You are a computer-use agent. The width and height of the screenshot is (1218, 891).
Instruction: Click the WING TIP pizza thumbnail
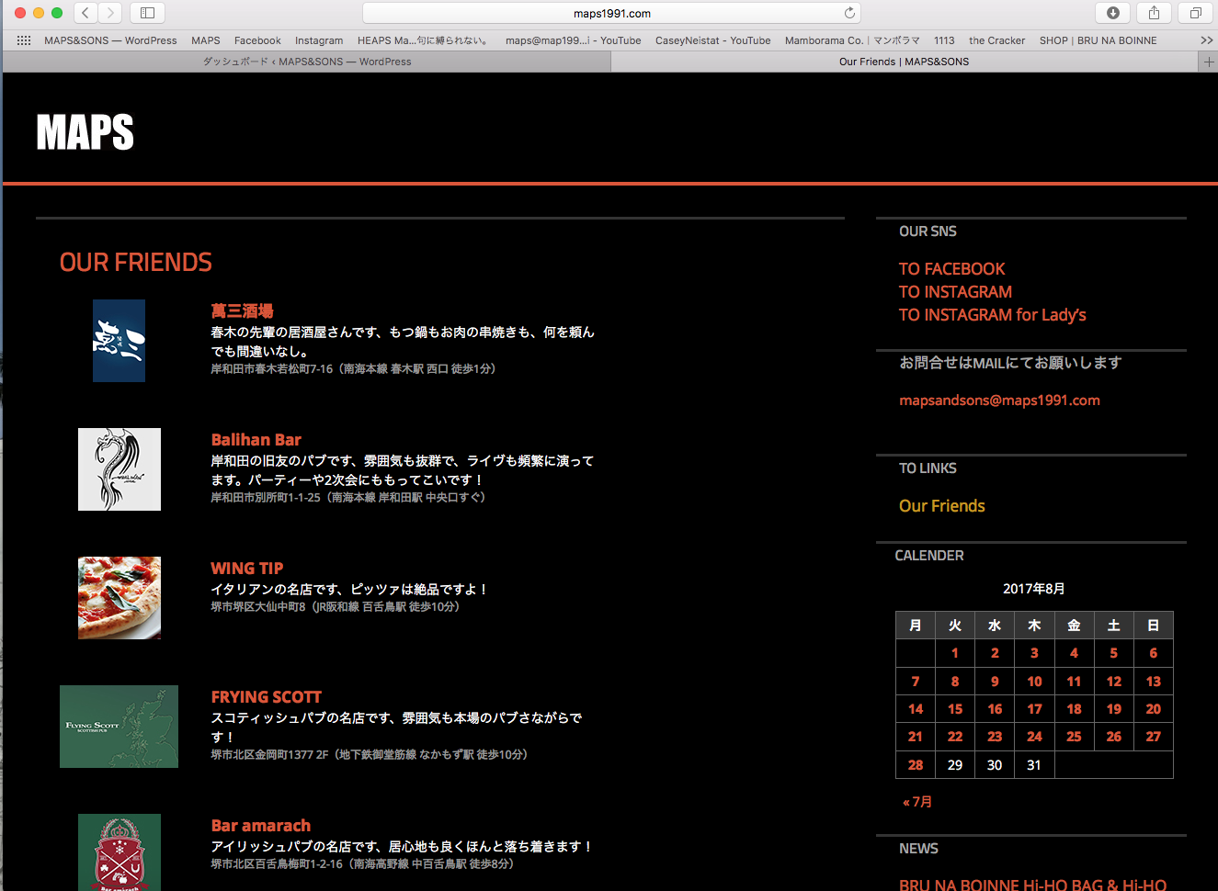120,598
